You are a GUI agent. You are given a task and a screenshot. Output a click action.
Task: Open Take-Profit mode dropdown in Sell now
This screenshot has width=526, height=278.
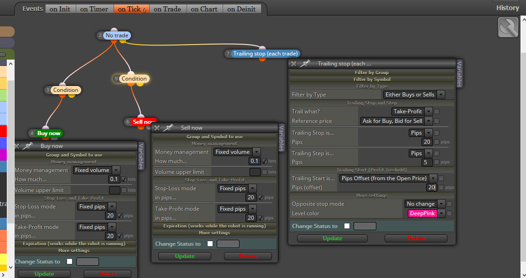[237, 209]
